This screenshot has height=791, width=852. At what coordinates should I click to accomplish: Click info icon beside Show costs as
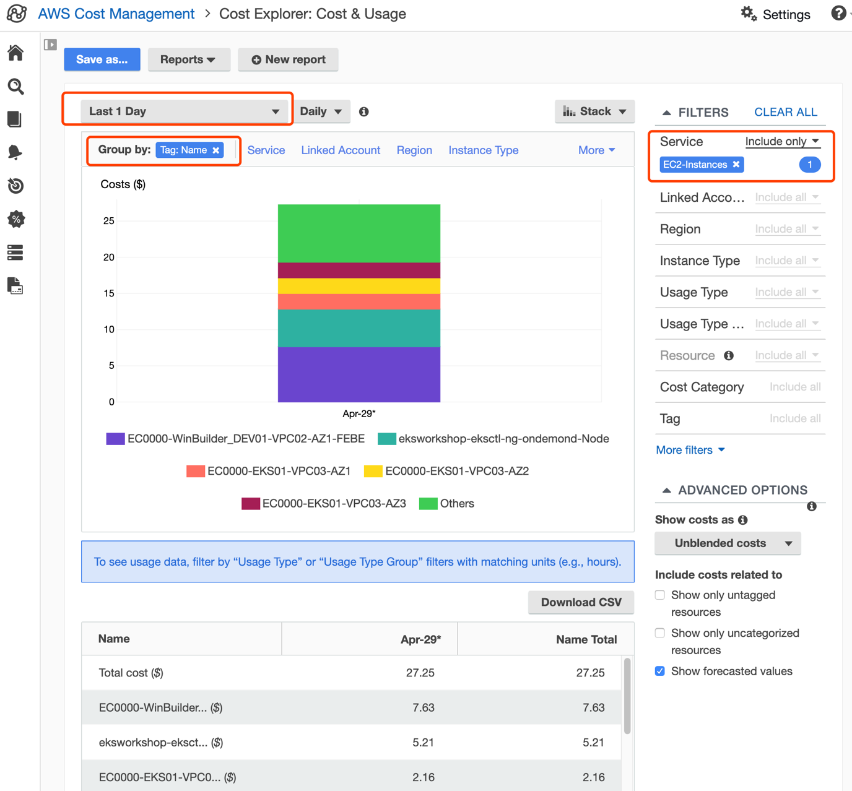click(x=743, y=520)
